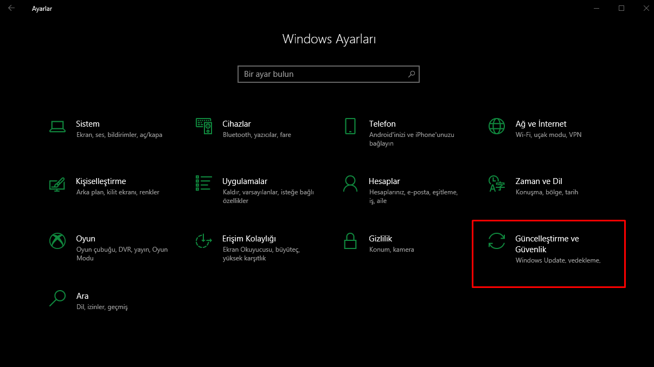
Task: Open the Ağ ve İnternet globe icon
Action: pyautogui.click(x=497, y=126)
